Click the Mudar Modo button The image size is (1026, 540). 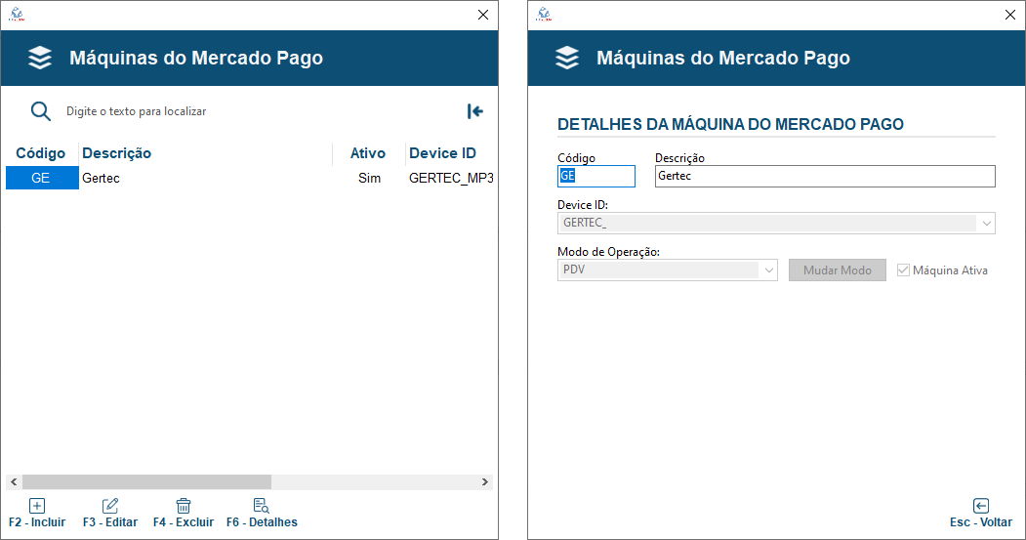pos(837,270)
